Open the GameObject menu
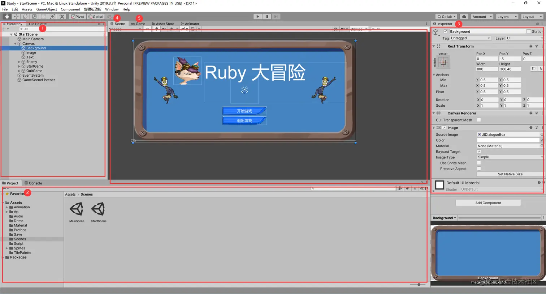Viewport: 546px width, 294px height. pyautogui.click(x=47, y=9)
